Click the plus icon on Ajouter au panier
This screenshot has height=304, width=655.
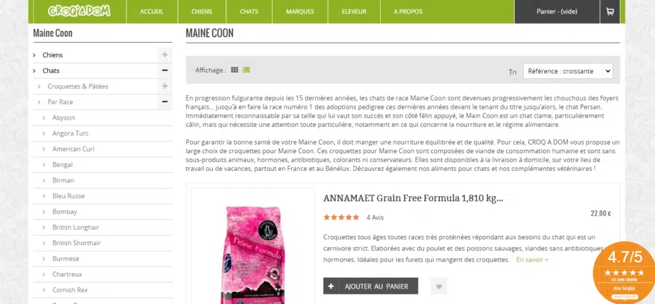click(331, 287)
